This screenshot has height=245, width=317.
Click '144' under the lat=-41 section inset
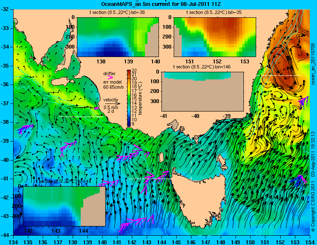pyautogui.click(x=83, y=231)
